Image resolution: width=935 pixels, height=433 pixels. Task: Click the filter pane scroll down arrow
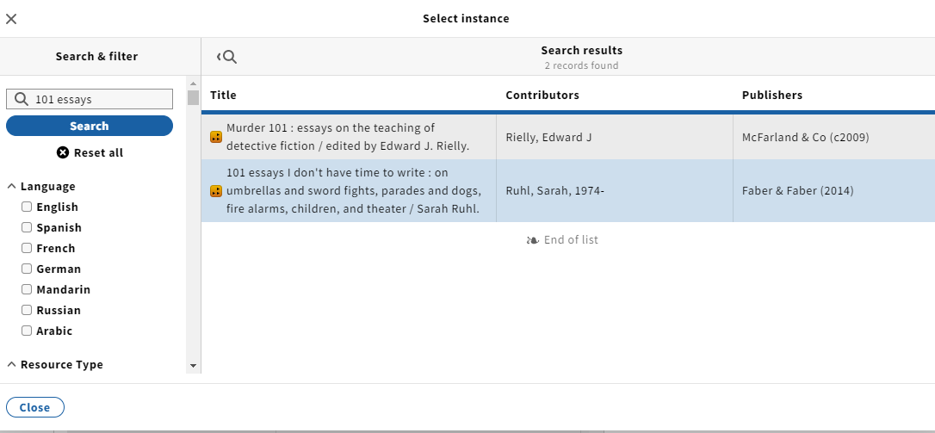(193, 366)
